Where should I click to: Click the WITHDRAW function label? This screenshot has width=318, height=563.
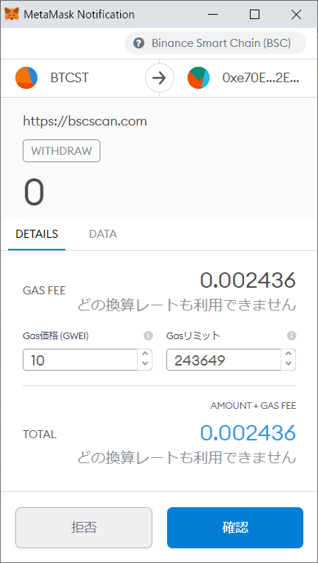click(62, 151)
